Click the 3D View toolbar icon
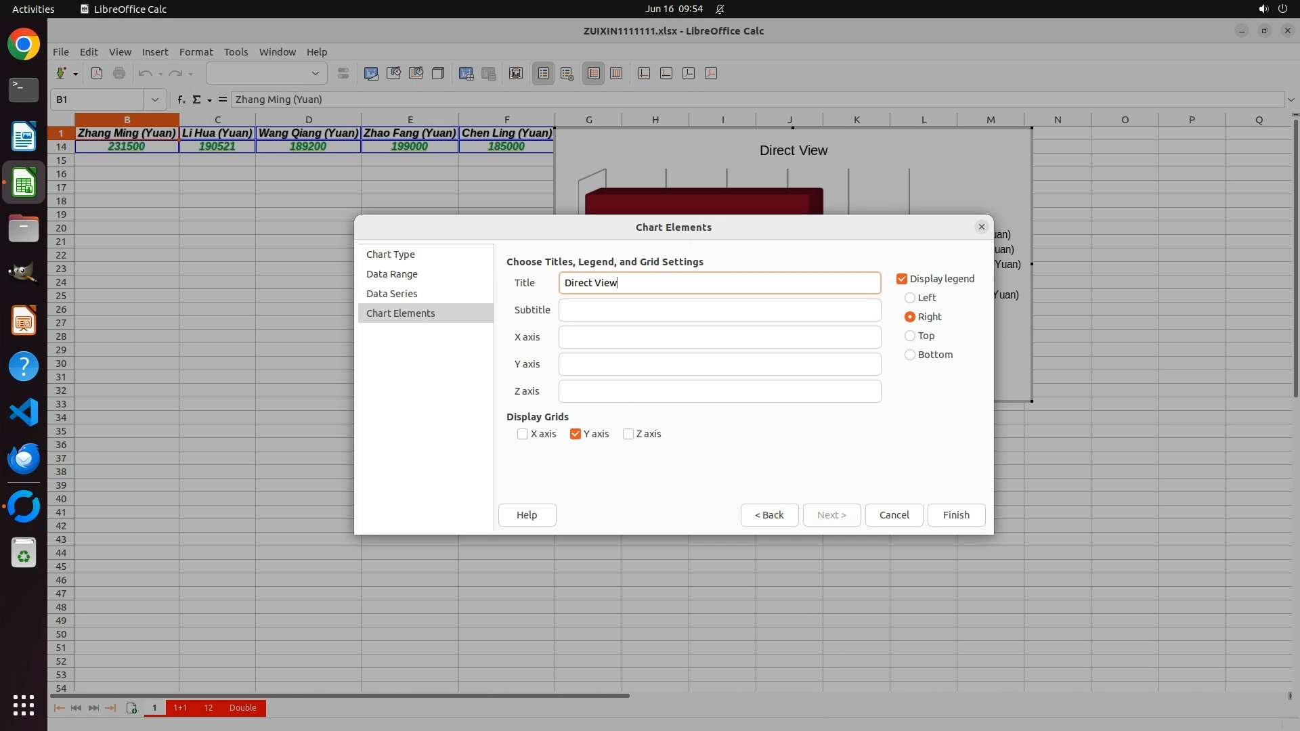Image resolution: width=1300 pixels, height=731 pixels. 438,74
